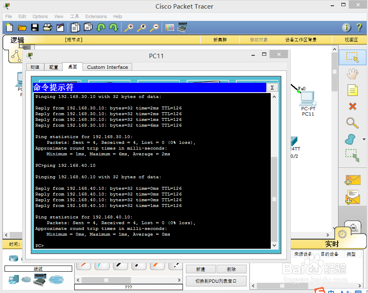The width and height of the screenshot is (368, 293).
Task: Choose the Select tool in sidebar
Action: click(352, 57)
